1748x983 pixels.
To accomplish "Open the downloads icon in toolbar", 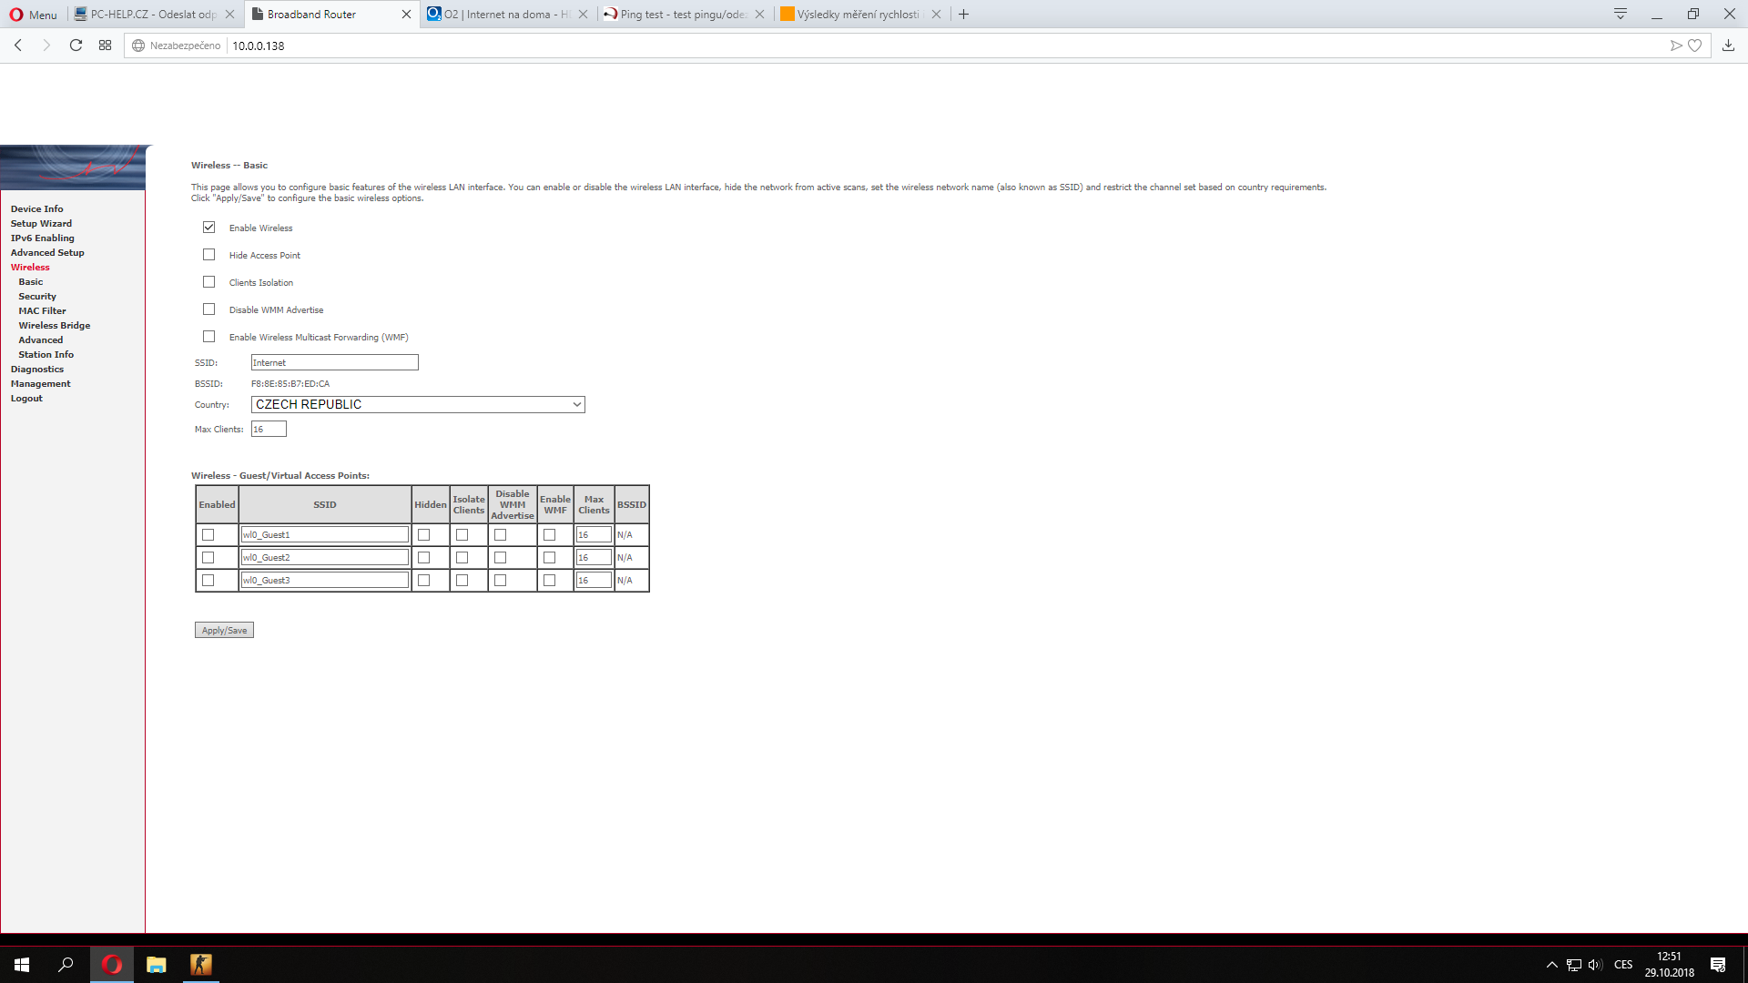I will [1728, 46].
